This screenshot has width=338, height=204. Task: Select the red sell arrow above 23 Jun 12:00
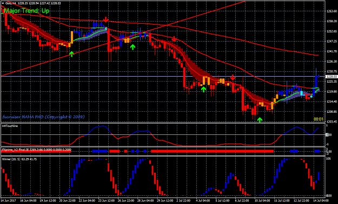click(105, 19)
